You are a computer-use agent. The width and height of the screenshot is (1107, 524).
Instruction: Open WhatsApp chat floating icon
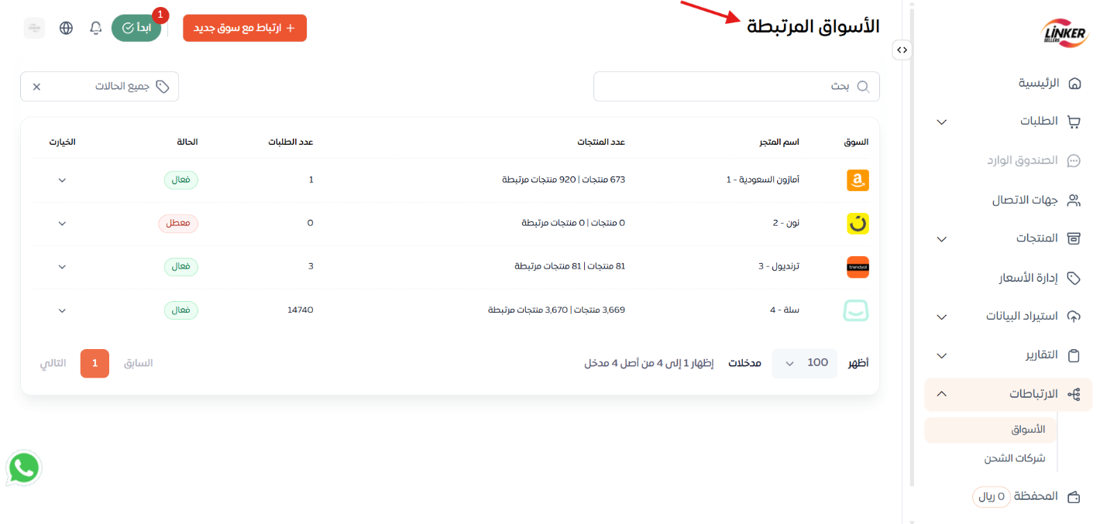[23, 468]
